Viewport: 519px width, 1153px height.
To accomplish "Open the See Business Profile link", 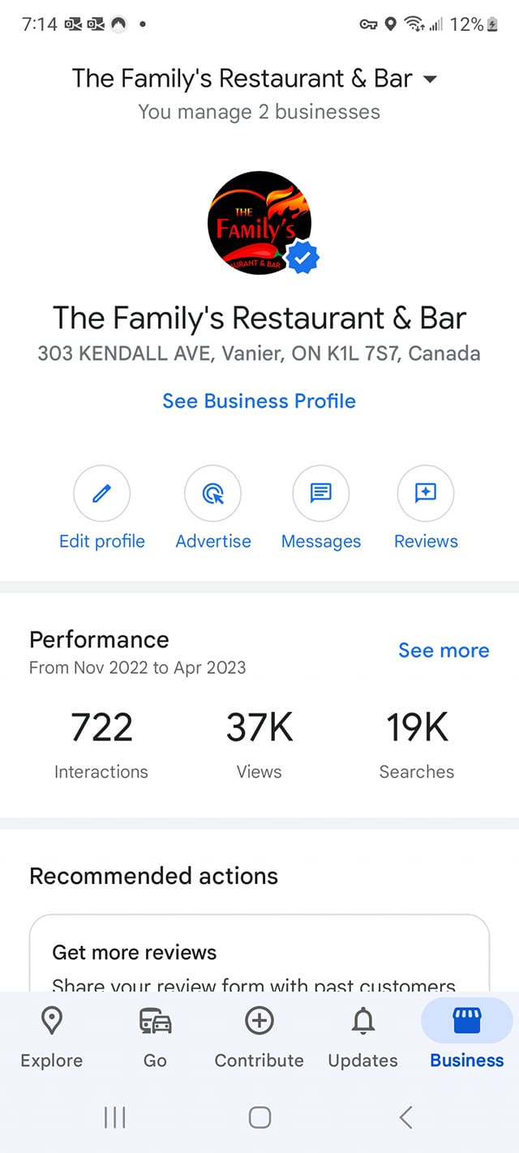I will click(x=259, y=401).
